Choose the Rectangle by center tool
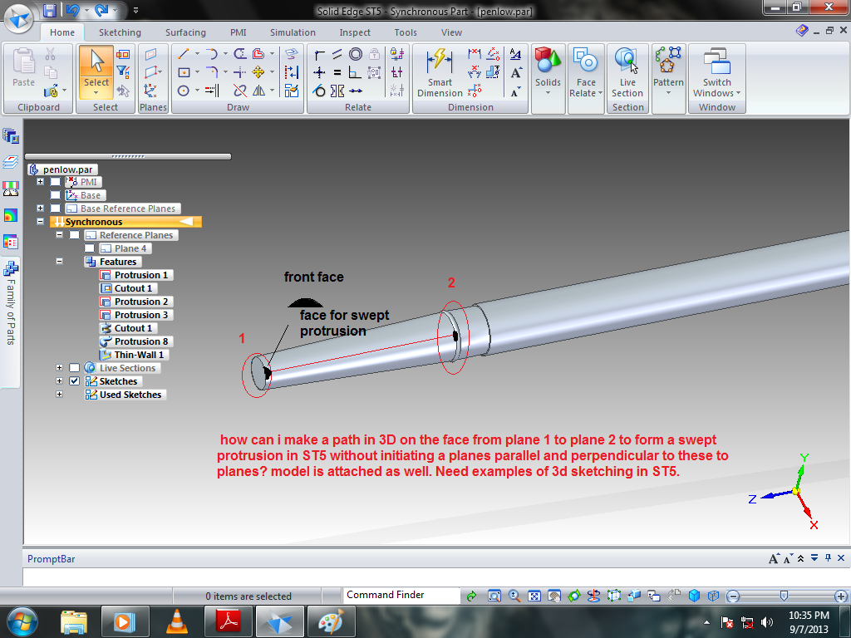This screenshot has height=638, width=851. (x=184, y=72)
